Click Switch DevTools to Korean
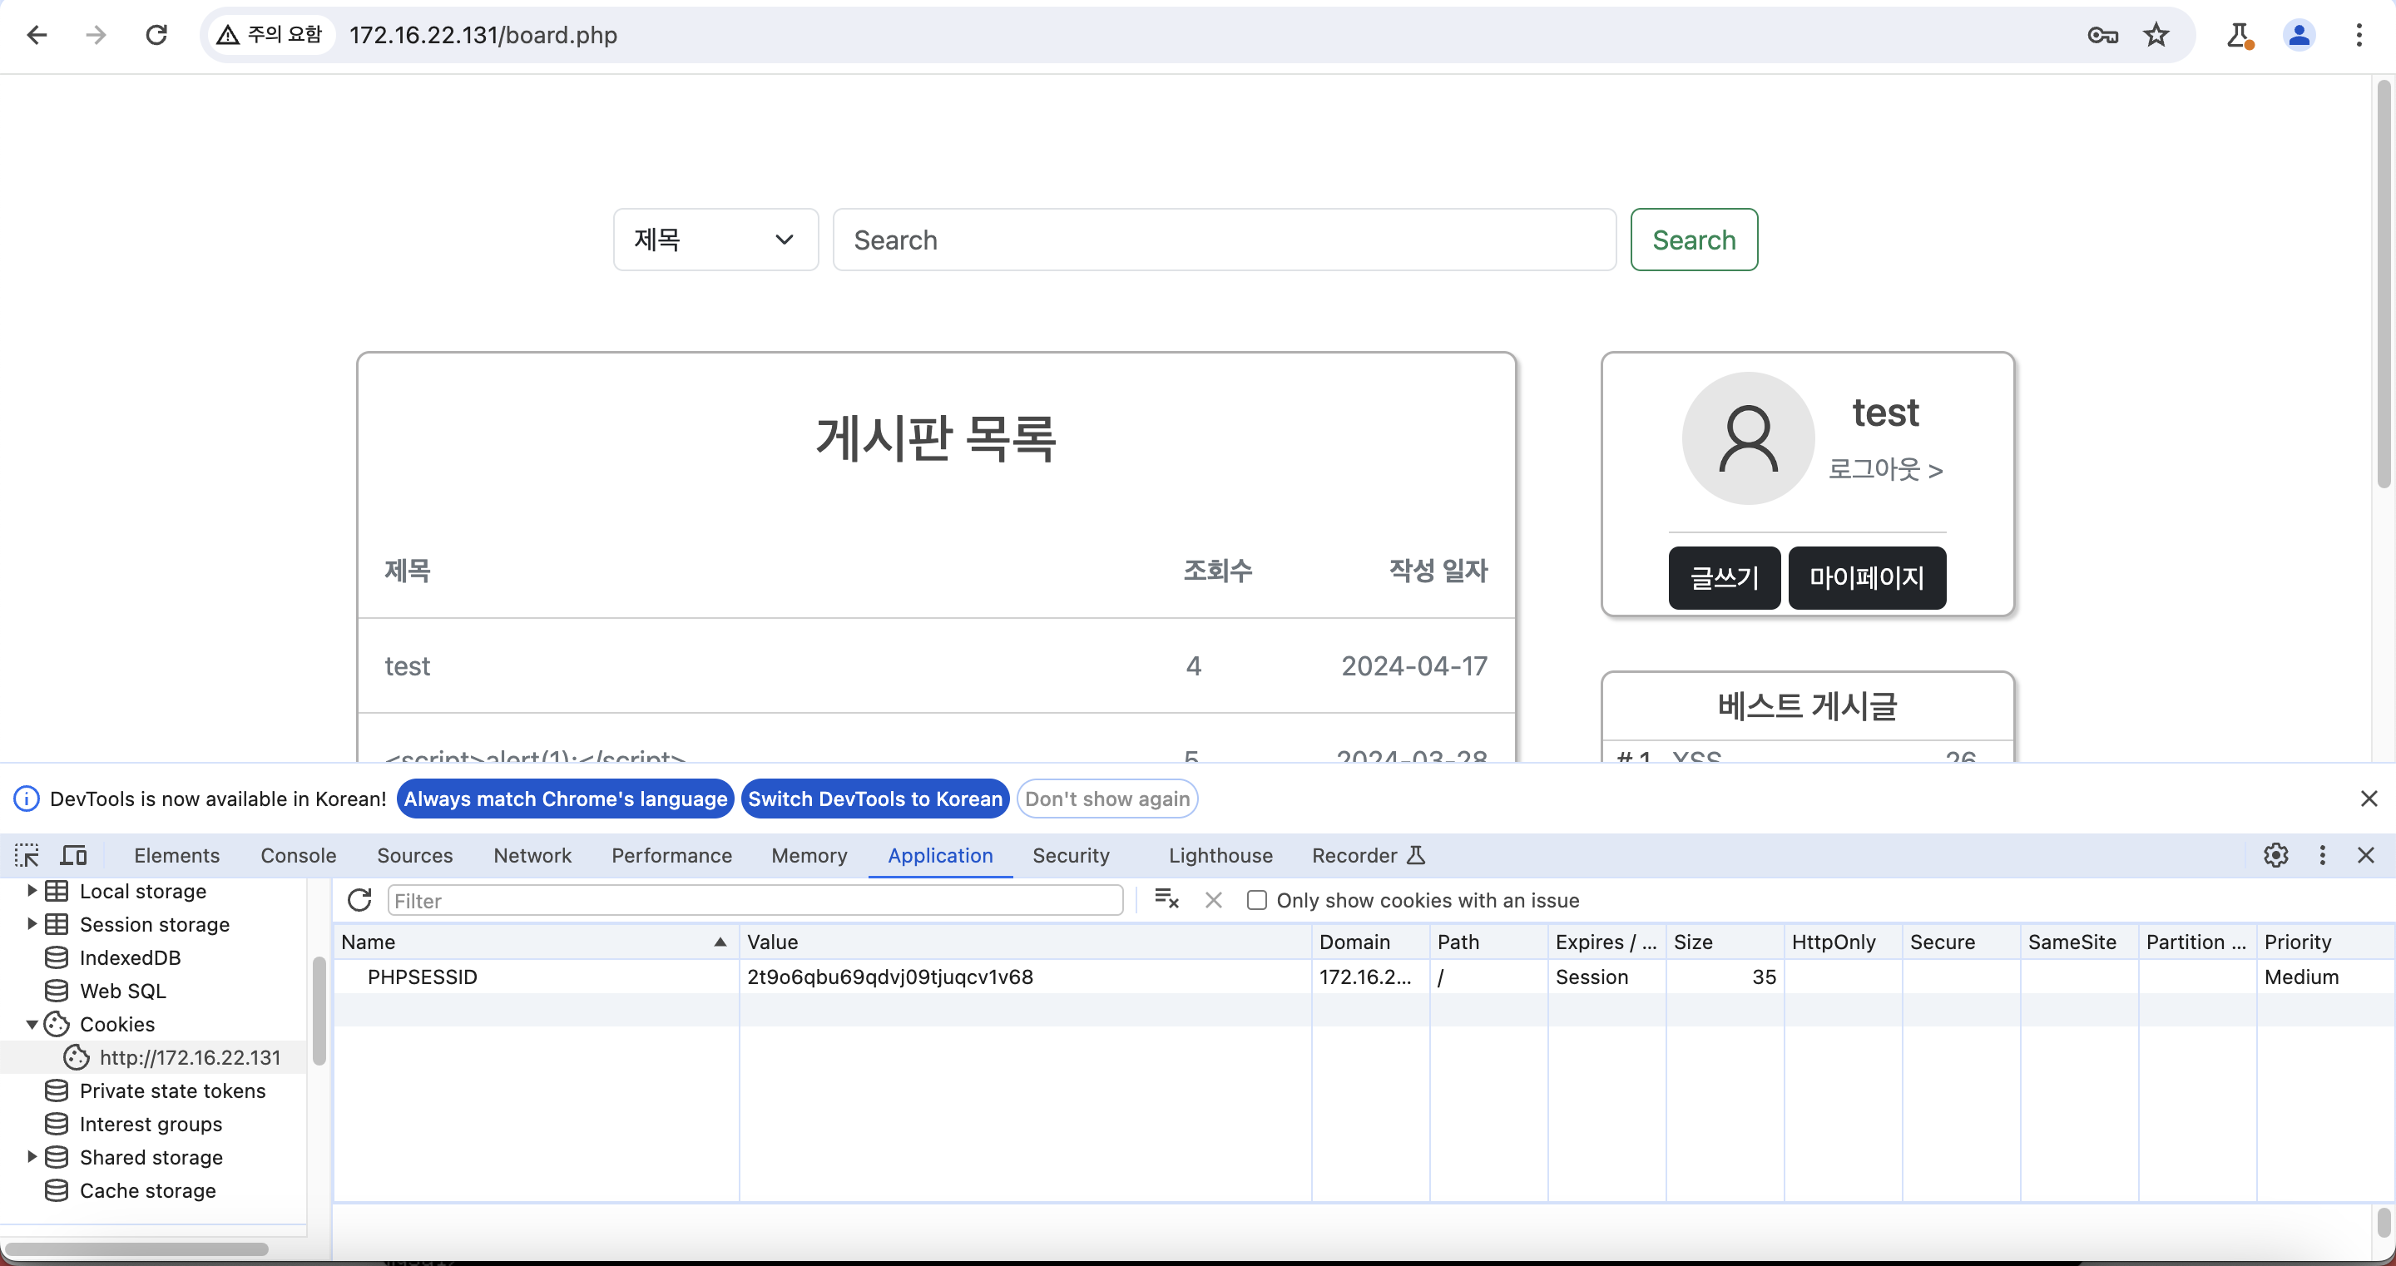Viewport: 2396px width, 1266px height. point(875,798)
